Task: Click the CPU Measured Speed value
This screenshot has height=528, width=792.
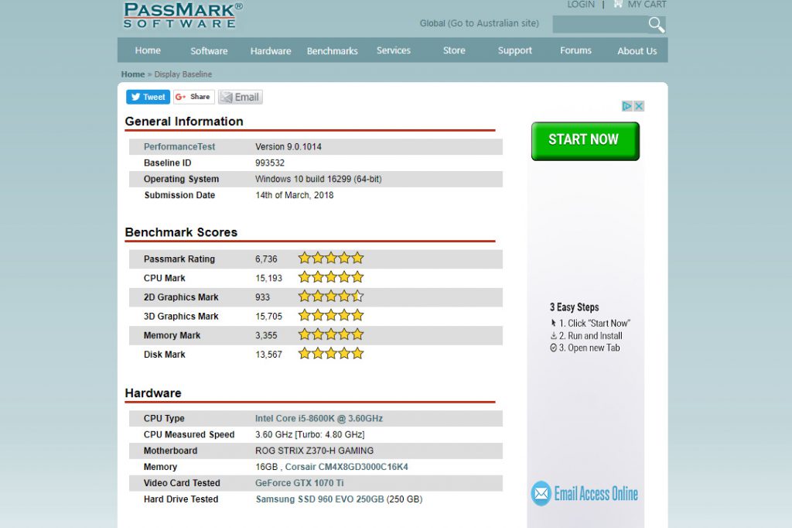Action: [x=309, y=434]
